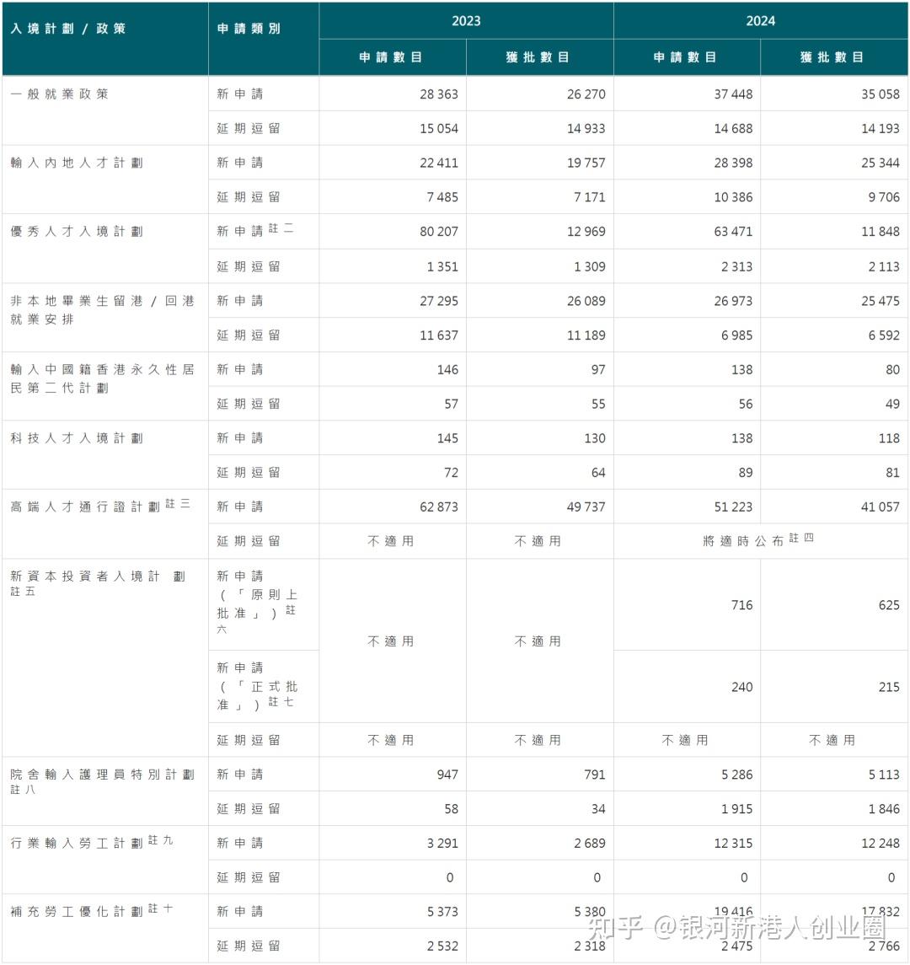Click the value 1 351

click(442, 267)
